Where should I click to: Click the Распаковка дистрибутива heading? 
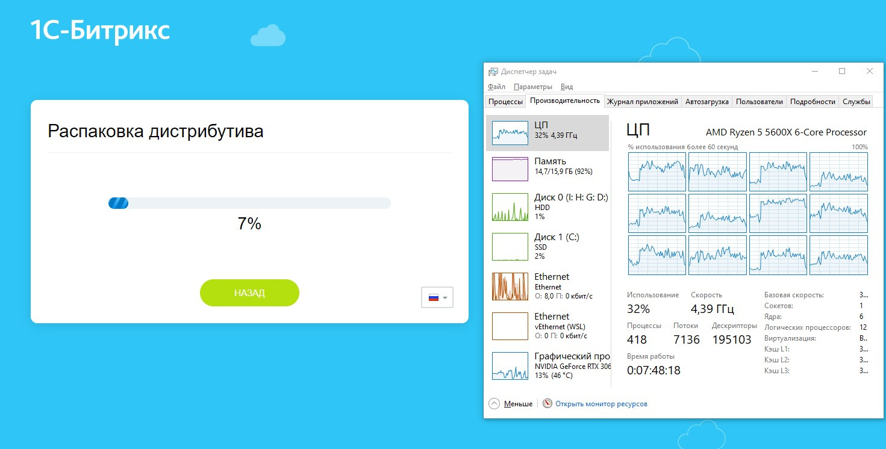point(155,131)
